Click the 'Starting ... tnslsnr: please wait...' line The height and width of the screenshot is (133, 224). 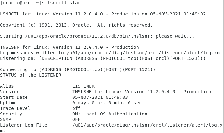click(97, 36)
